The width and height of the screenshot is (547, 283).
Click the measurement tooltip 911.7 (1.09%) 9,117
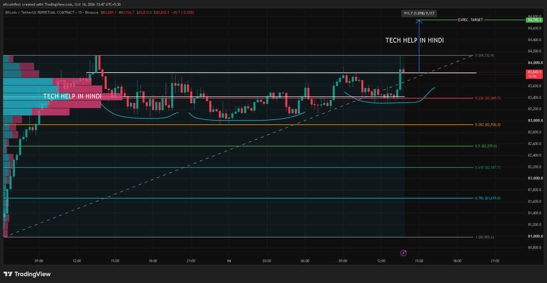[419, 14]
